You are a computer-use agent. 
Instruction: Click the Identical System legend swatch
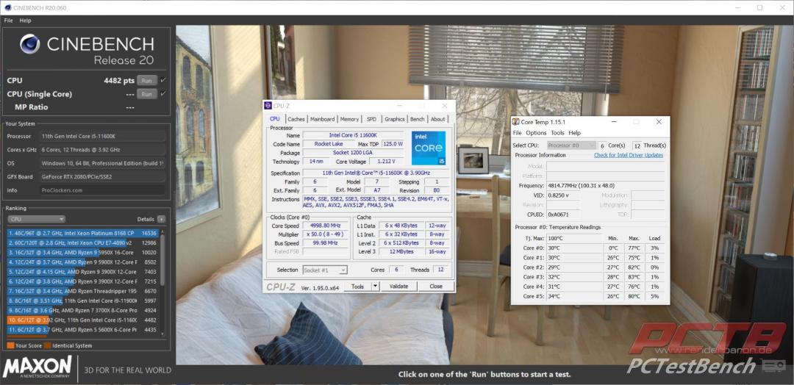47,345
